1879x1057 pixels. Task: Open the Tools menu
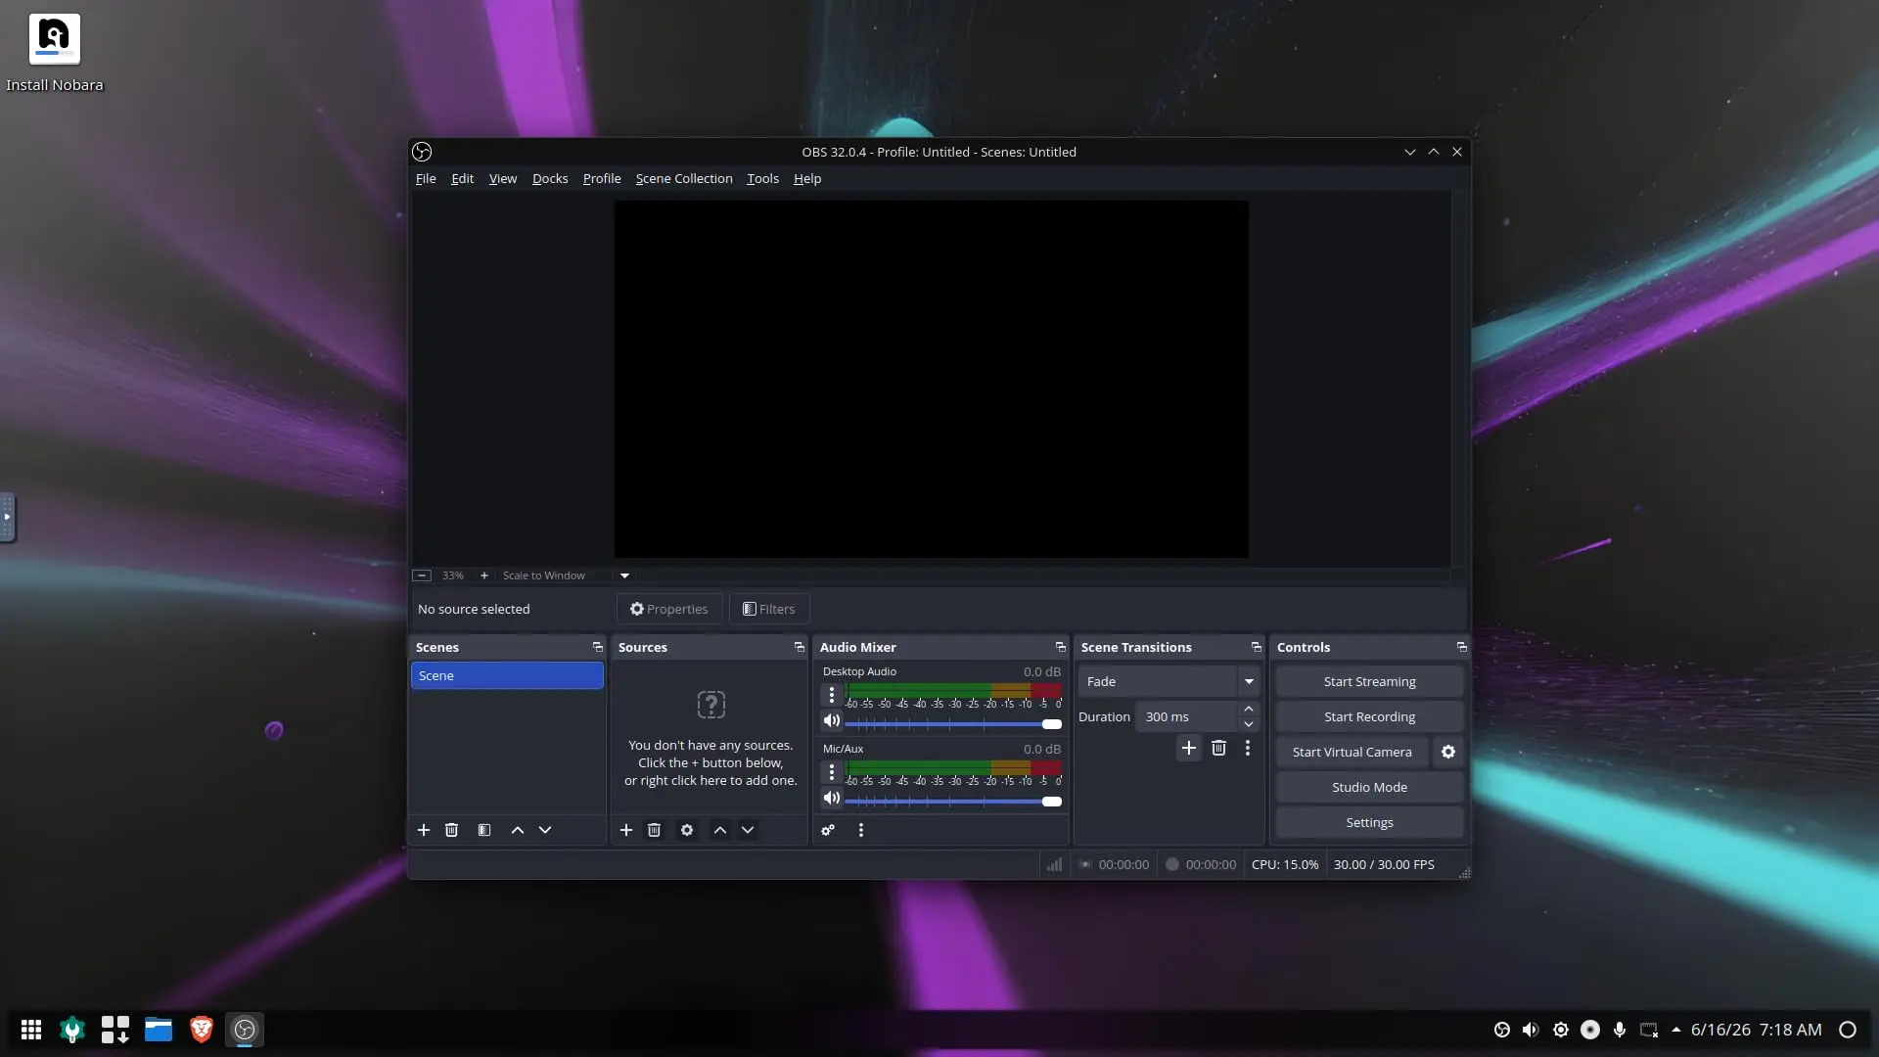tap(762, 178)
